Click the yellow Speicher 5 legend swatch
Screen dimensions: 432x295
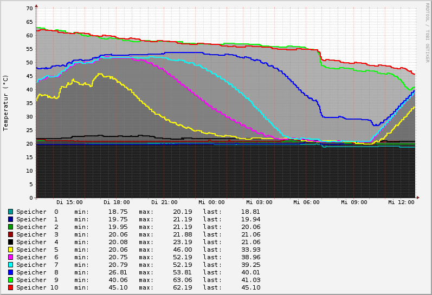10,250
